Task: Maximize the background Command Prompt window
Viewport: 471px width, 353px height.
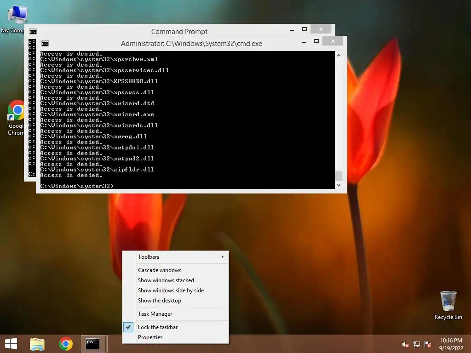Action: 304,29
